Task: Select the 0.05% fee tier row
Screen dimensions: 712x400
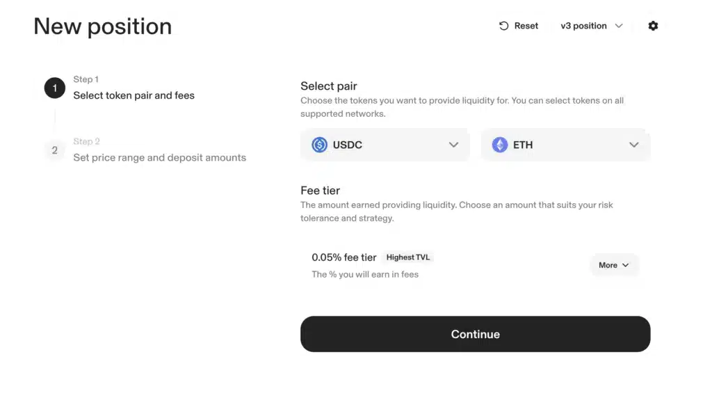Action: pos(475,266)
